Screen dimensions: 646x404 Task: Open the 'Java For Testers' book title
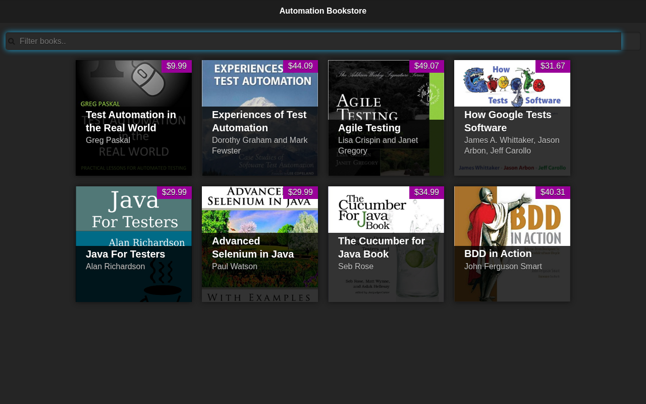(x=125, y=254)
